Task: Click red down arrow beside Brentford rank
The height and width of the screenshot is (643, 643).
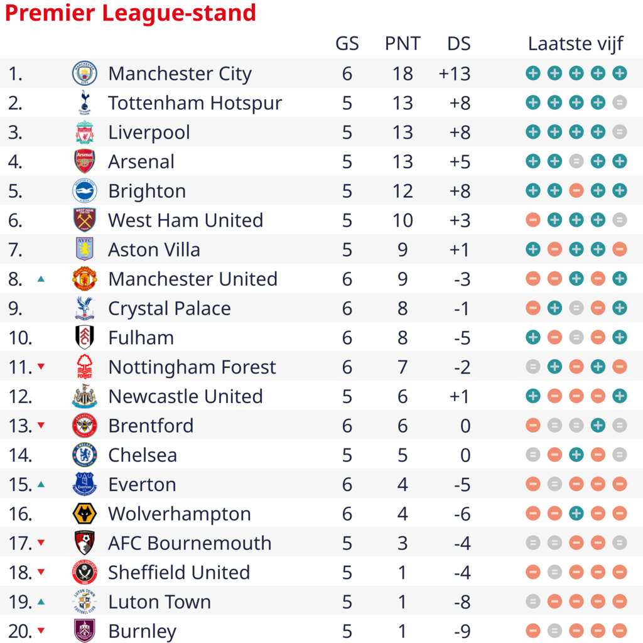Action: (41, 425)
